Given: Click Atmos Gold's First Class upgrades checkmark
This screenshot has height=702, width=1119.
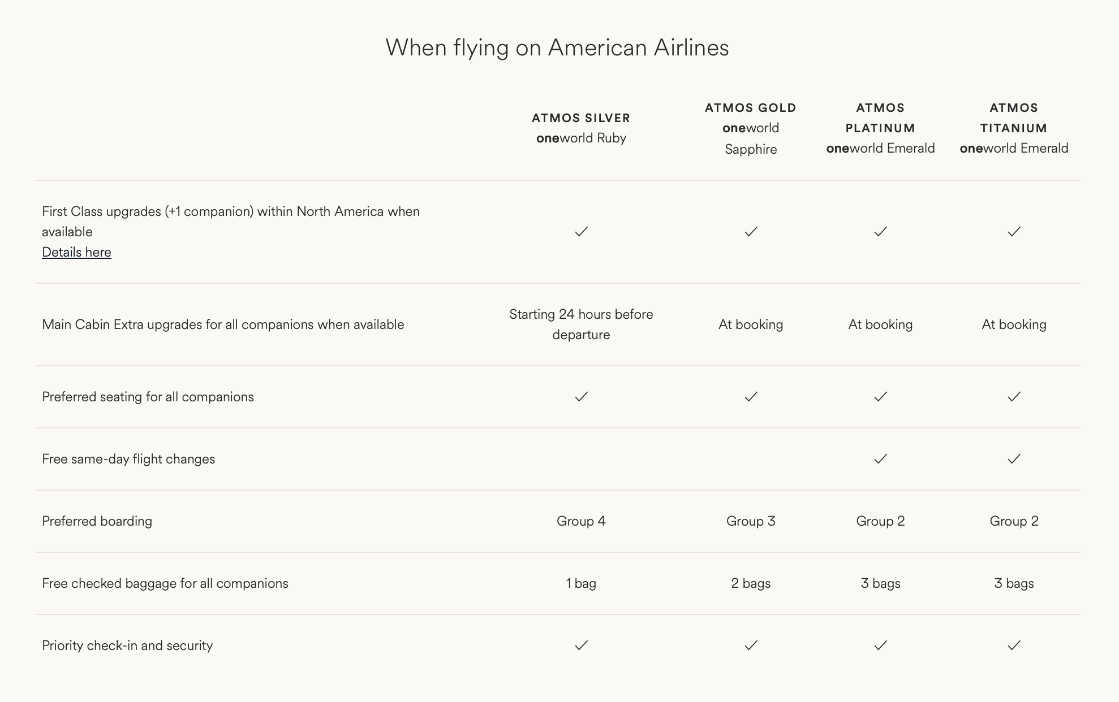Looking at the screenshot, I should (751, 232).
